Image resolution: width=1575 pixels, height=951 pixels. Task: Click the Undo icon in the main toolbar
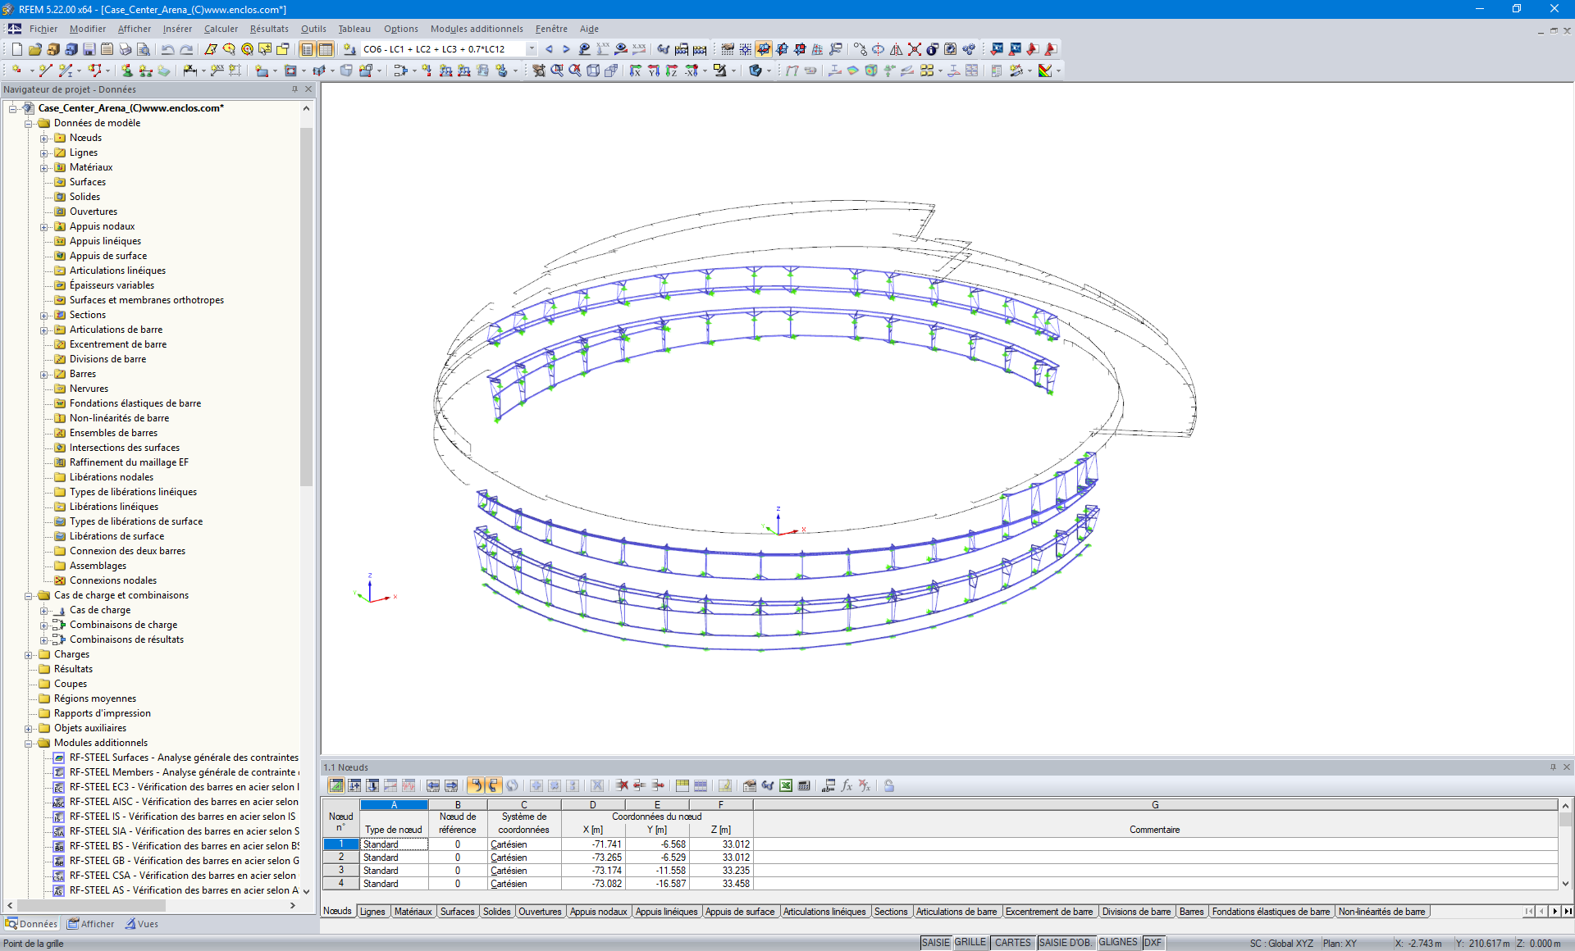click(167, 49)
